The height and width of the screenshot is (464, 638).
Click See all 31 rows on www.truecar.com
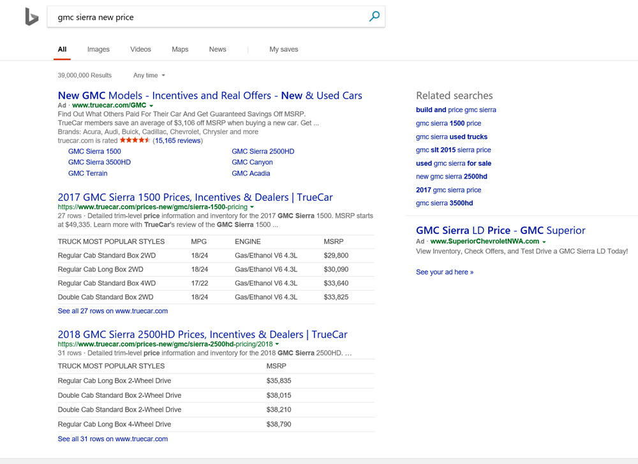pos(113,439)
